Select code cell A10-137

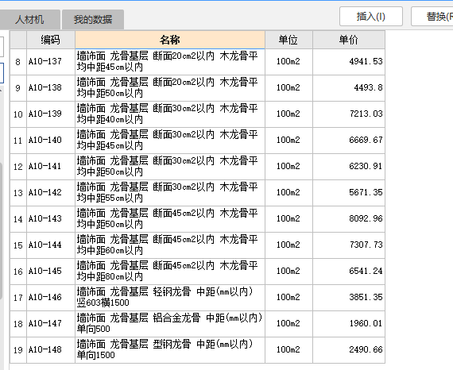(51, 62)
